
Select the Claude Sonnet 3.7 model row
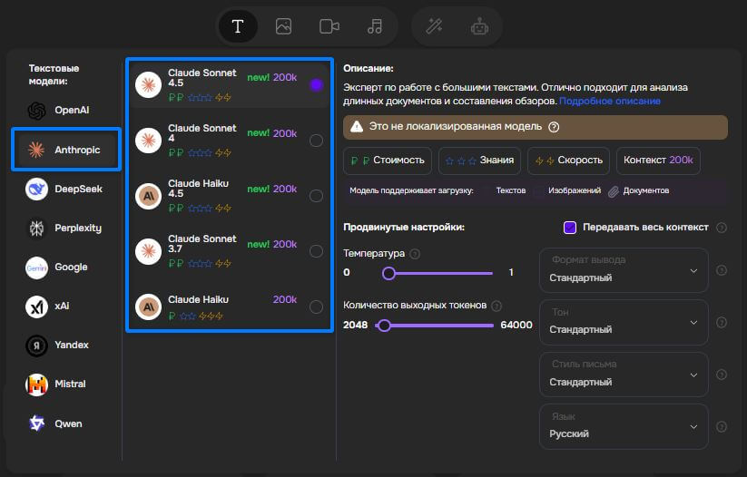[227, 250]
